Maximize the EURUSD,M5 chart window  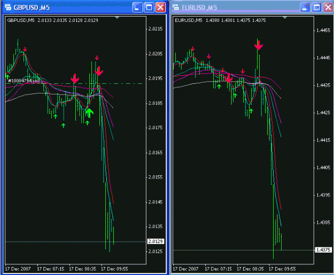316,7
